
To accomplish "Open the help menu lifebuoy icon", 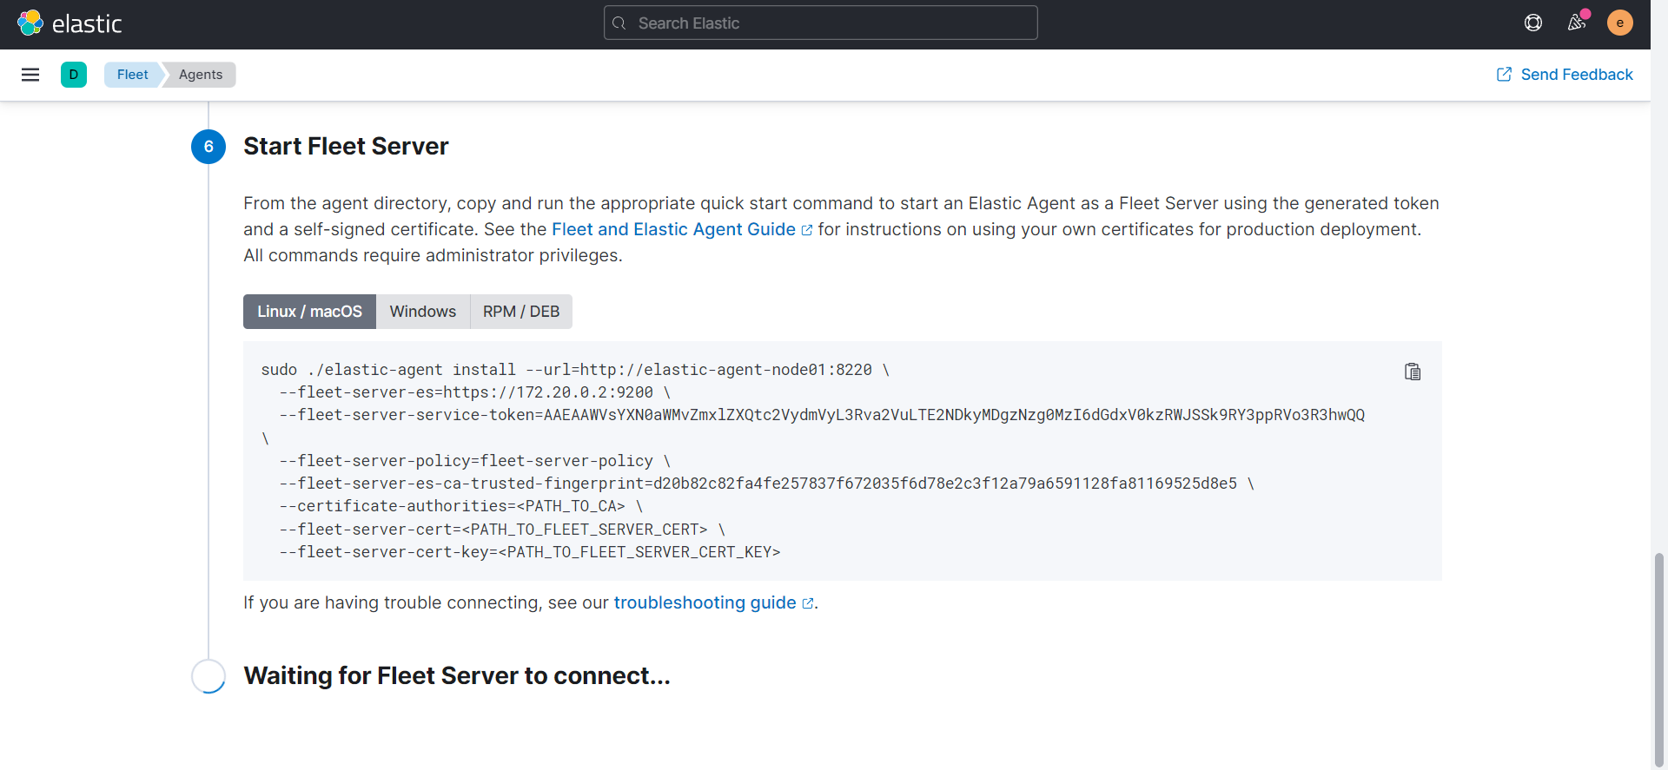I will 1533,23.
